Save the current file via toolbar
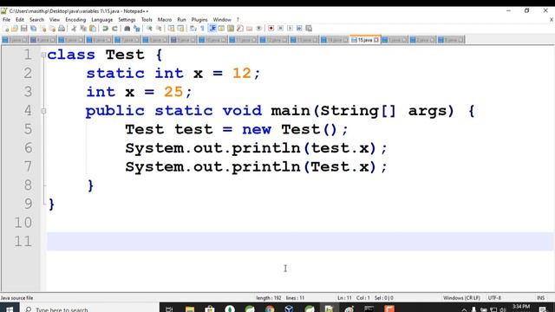 coord(23,29)
